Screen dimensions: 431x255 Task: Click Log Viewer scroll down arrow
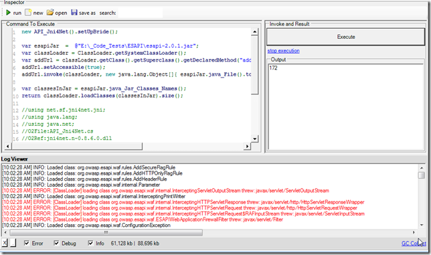coord(422,226)
